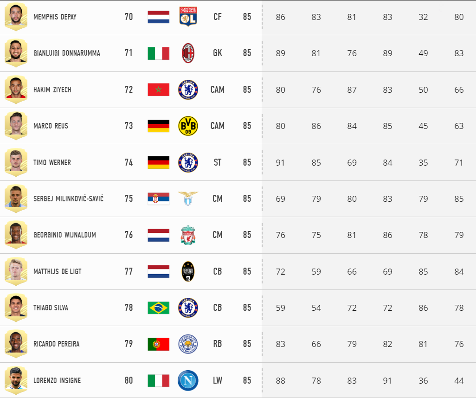Viewport: 476px width, 398px height.
Task: Click Borussia Dortmund BVB badge
Action: (x=188, y=126)
